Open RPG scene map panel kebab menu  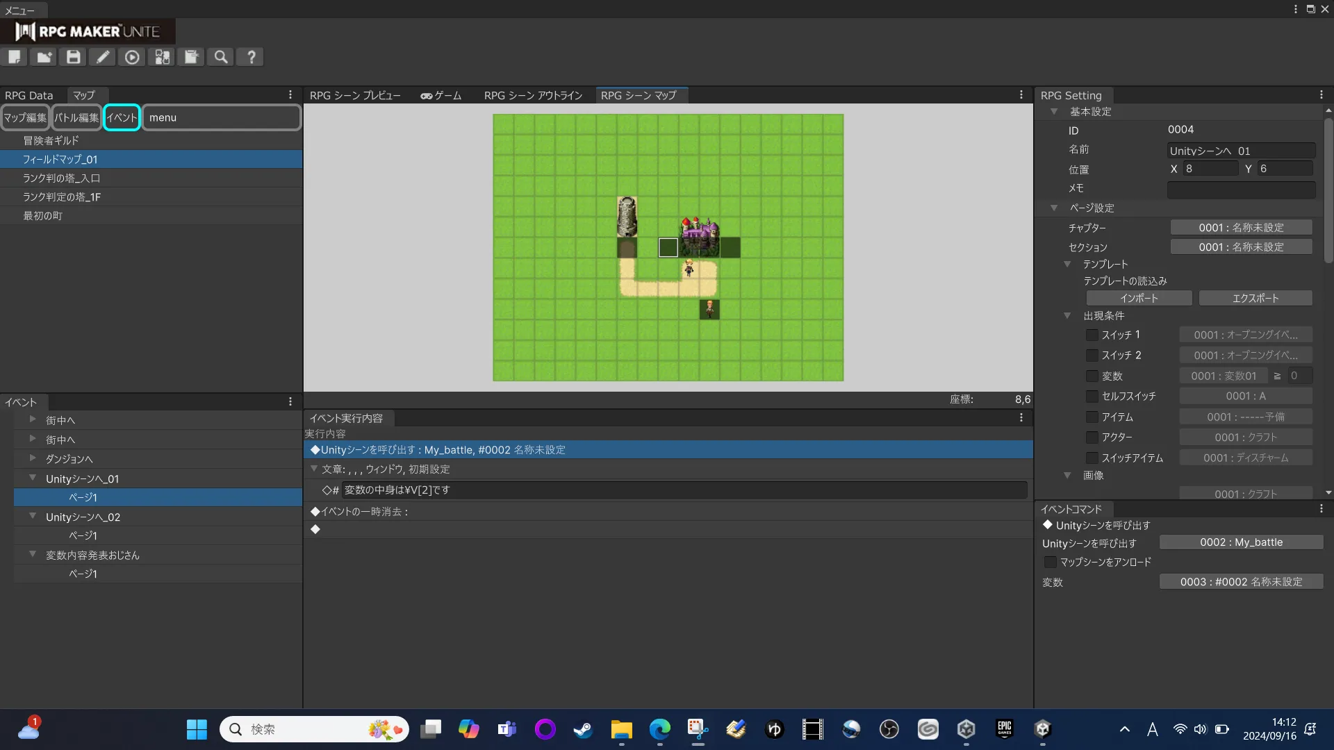click(1021, 95)
